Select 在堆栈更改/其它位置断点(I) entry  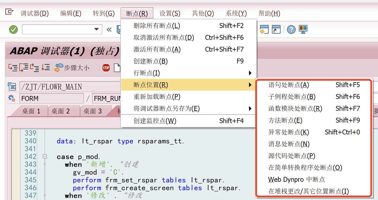[x=314, y=191]
